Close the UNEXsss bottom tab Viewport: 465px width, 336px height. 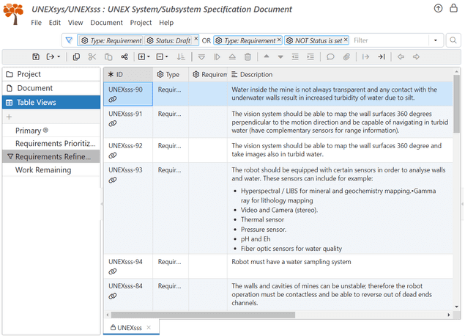point(149,327)
